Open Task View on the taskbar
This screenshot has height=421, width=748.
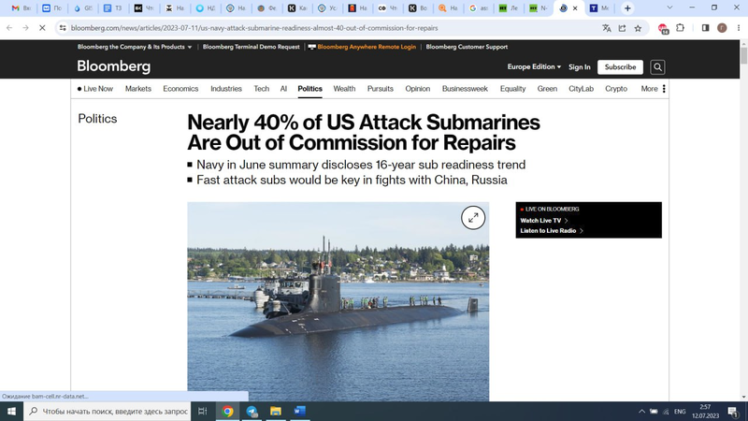click(x=203, y=411)
